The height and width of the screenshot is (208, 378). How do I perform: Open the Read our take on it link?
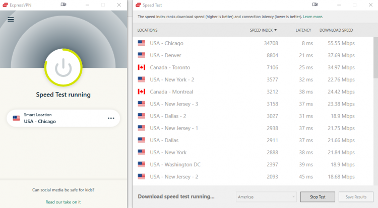pos(63,202)
